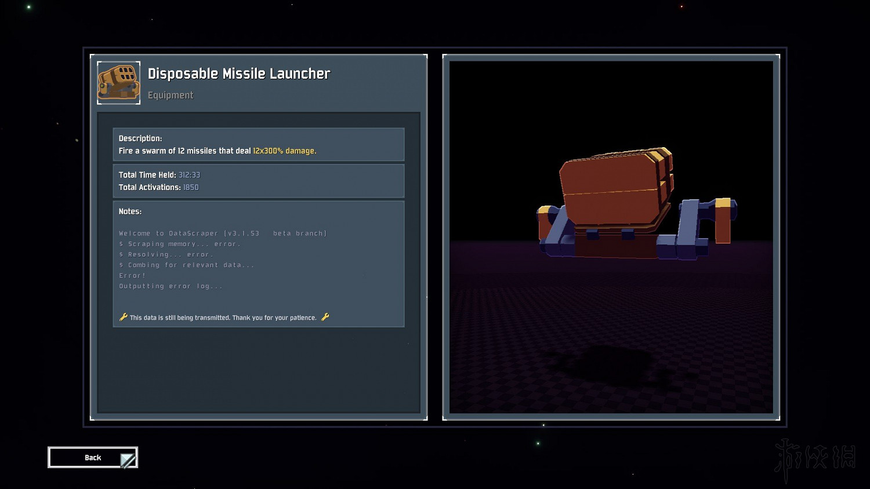Click the "Error!" log line
This screenshot has height=489, width=870.
132,276
